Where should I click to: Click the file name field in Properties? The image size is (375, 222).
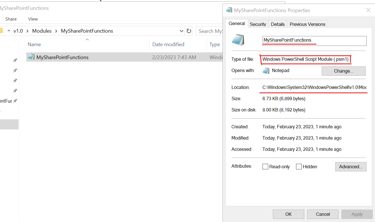(314, 41)
